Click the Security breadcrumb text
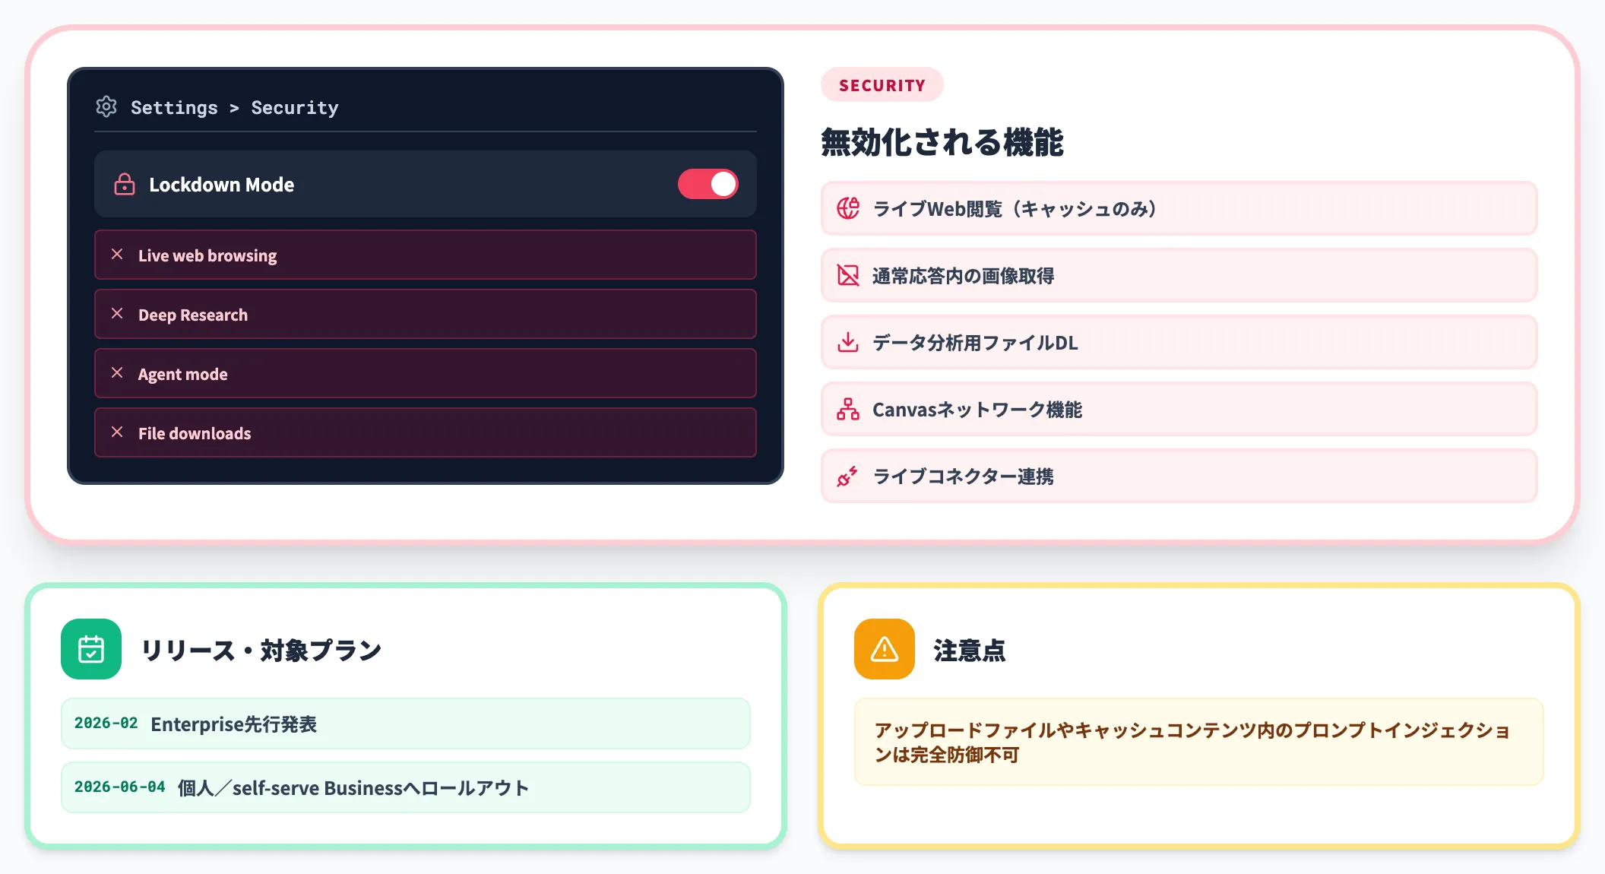This screenshot has width=1605, height=874. (295, 107)
